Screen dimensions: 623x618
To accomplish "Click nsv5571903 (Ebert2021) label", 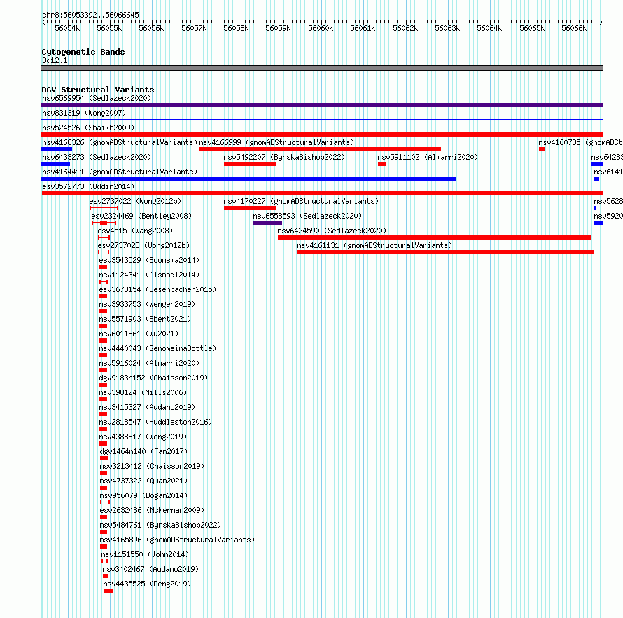I will 145,319.
